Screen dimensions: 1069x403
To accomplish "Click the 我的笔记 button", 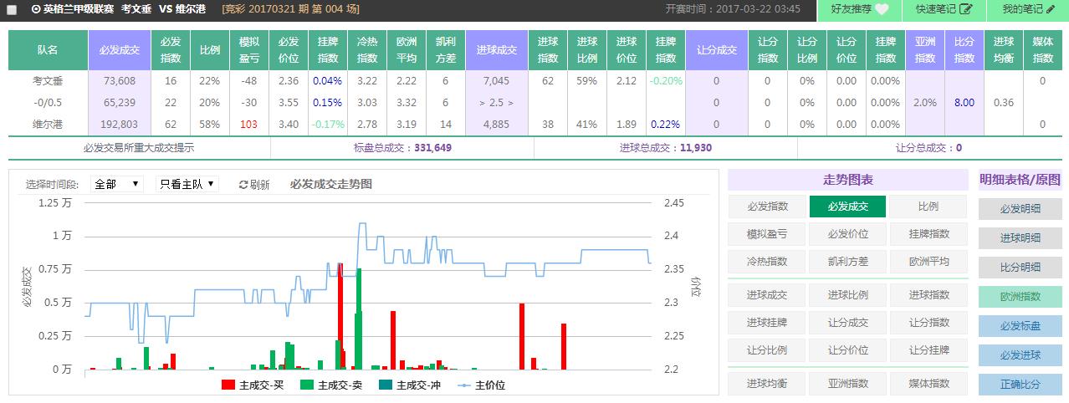I will tap(1027, 9).
